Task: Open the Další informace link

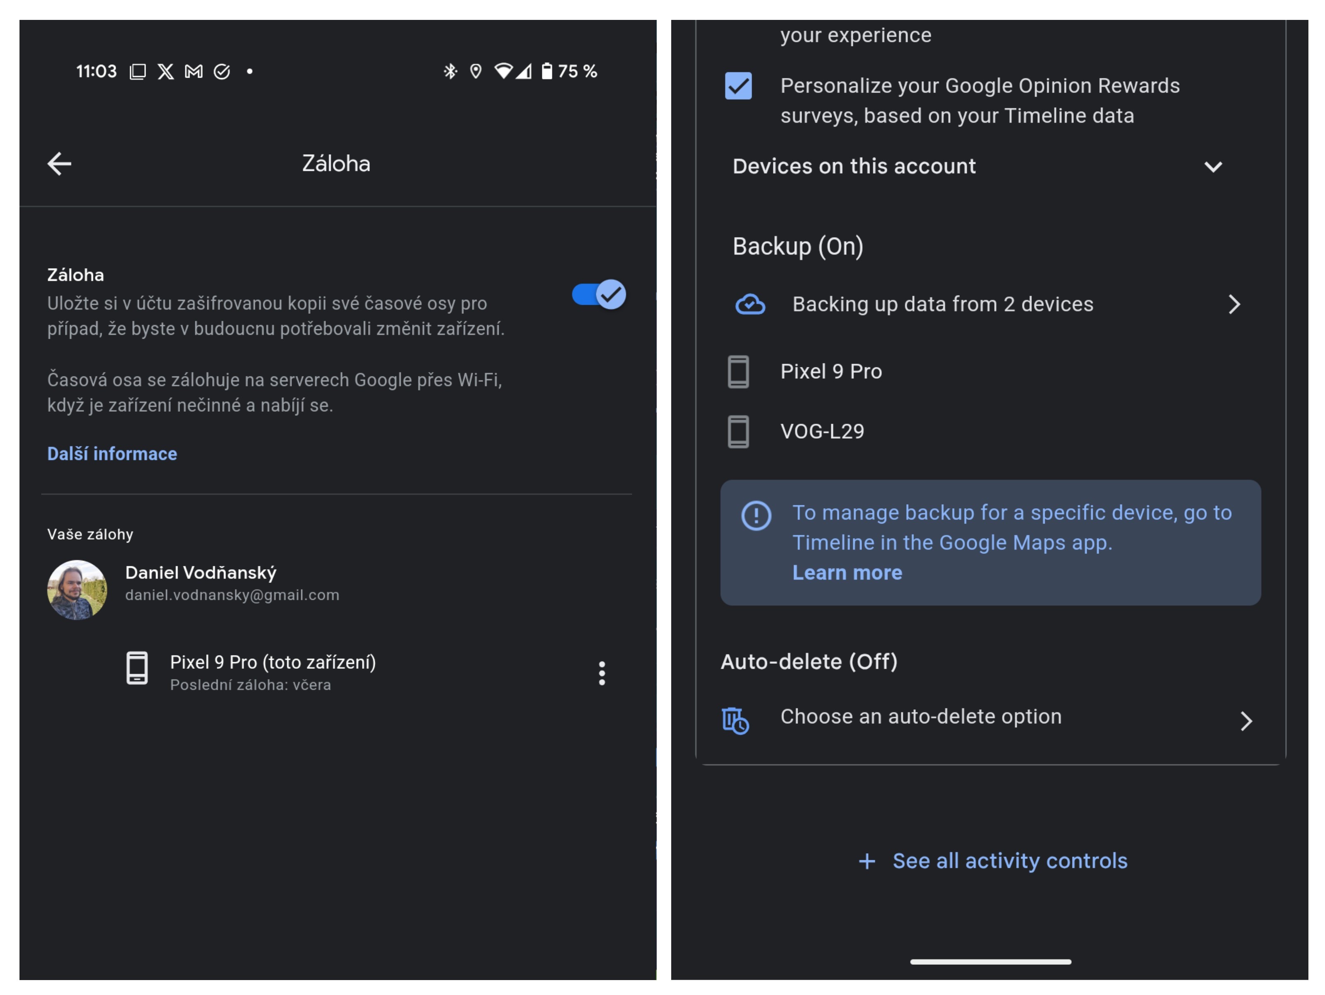Action: (x=112, y=454)
